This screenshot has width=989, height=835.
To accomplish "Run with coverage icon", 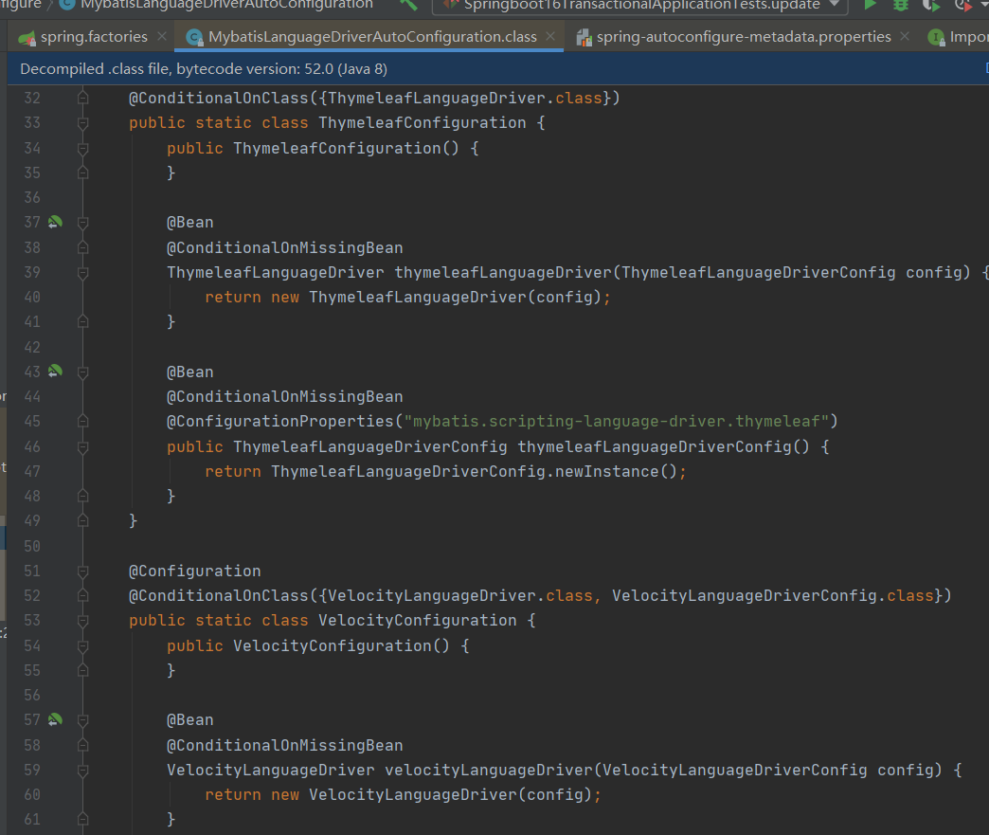I will pos(931,5).
